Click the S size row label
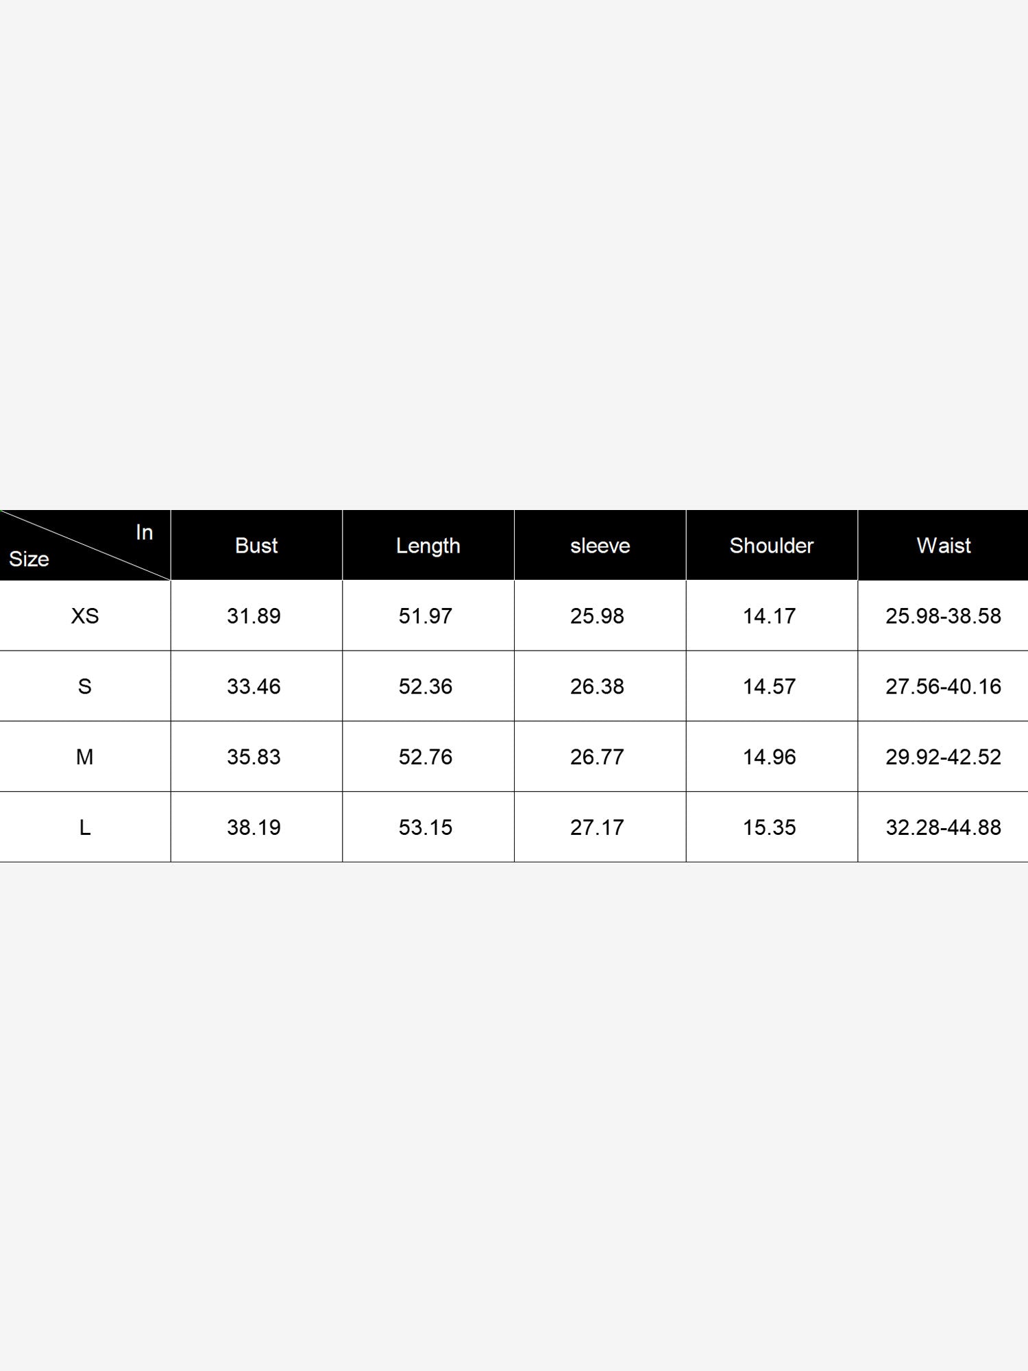 point(85,687)
